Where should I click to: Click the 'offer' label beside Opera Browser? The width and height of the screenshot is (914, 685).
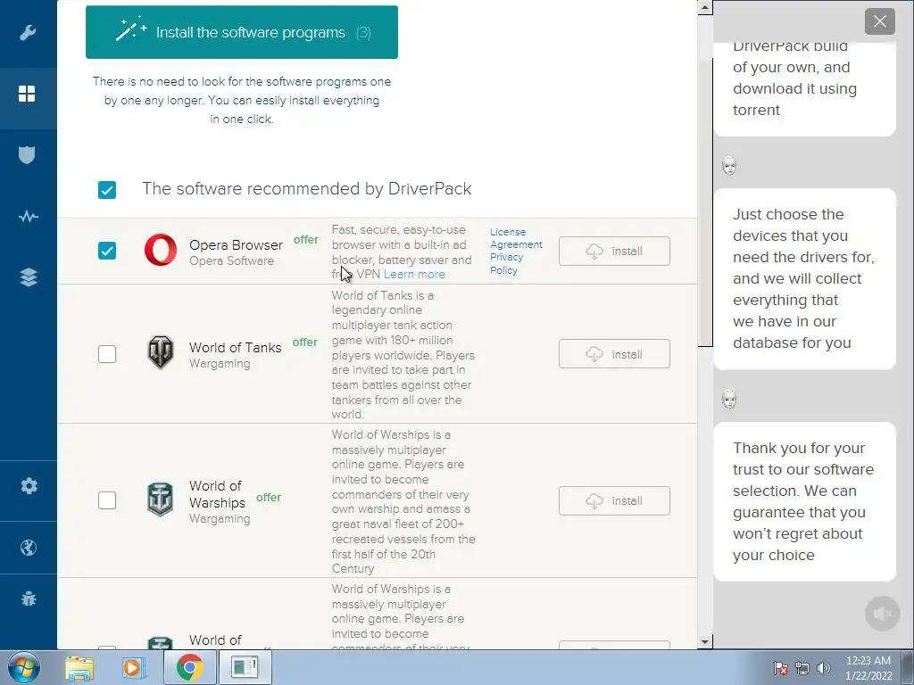(x=306, y=239)
